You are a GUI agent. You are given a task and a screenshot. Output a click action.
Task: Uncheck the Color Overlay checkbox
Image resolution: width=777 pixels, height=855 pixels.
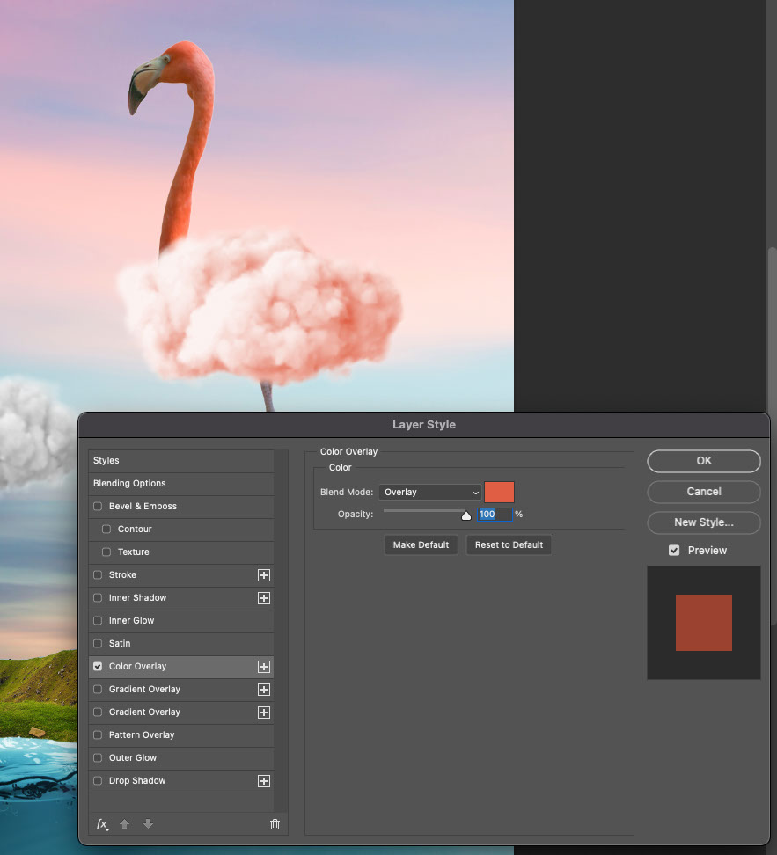pyautogui.click(x=98, y=667)
